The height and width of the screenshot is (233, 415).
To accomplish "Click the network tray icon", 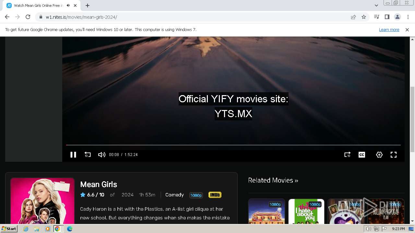I will pos(376,229).
